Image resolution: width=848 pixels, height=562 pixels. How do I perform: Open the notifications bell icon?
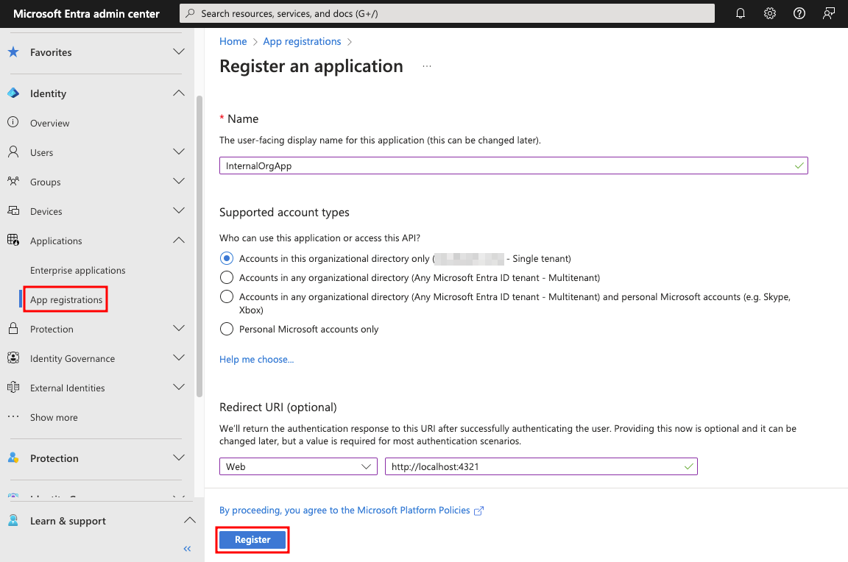[x=741, y=13]
